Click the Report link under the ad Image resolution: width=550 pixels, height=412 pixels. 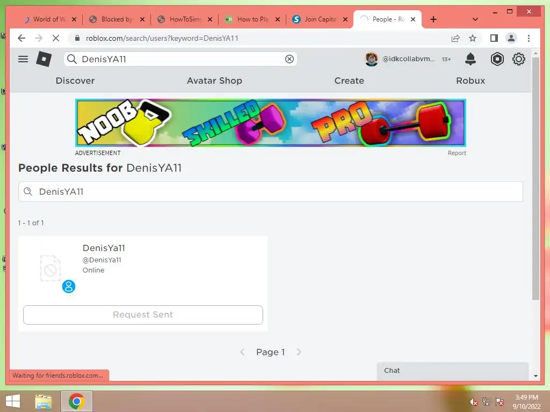pos(457,153)
